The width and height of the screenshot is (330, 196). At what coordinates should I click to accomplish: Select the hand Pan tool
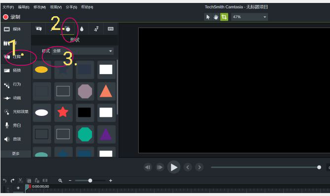click(x=216, y=17)
